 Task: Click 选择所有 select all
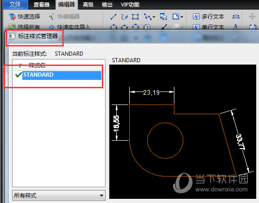click(25, 27)
